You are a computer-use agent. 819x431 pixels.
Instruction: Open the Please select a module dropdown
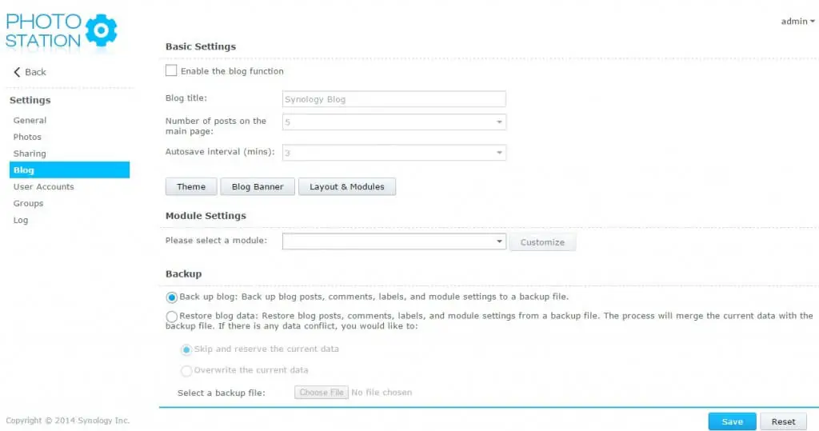[499, 241]
